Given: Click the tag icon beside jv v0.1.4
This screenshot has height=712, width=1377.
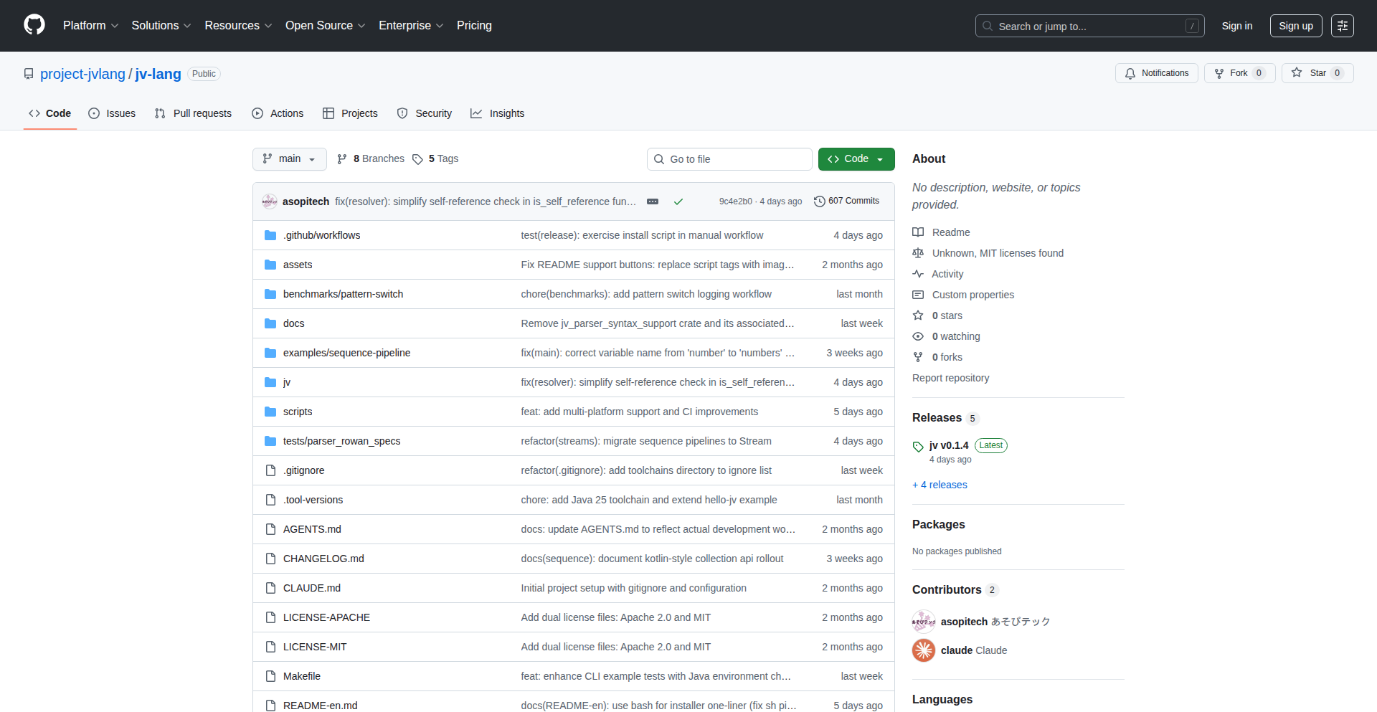Looking at the screenshot, I should (x=918, y=447).
